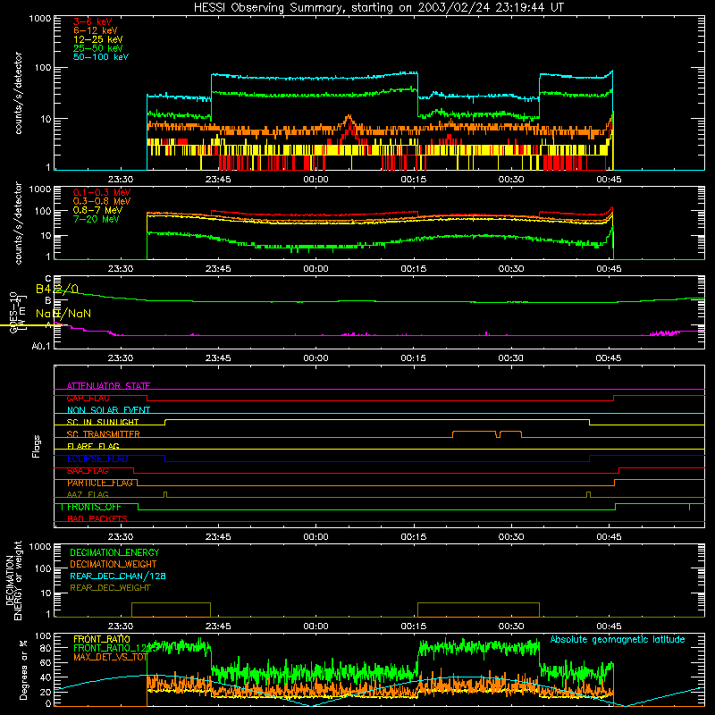This screenshot has width=715, height=715.
Task: Click the NON_SOLAR_EVENT flag label
Action: click(x=108, y=410)
